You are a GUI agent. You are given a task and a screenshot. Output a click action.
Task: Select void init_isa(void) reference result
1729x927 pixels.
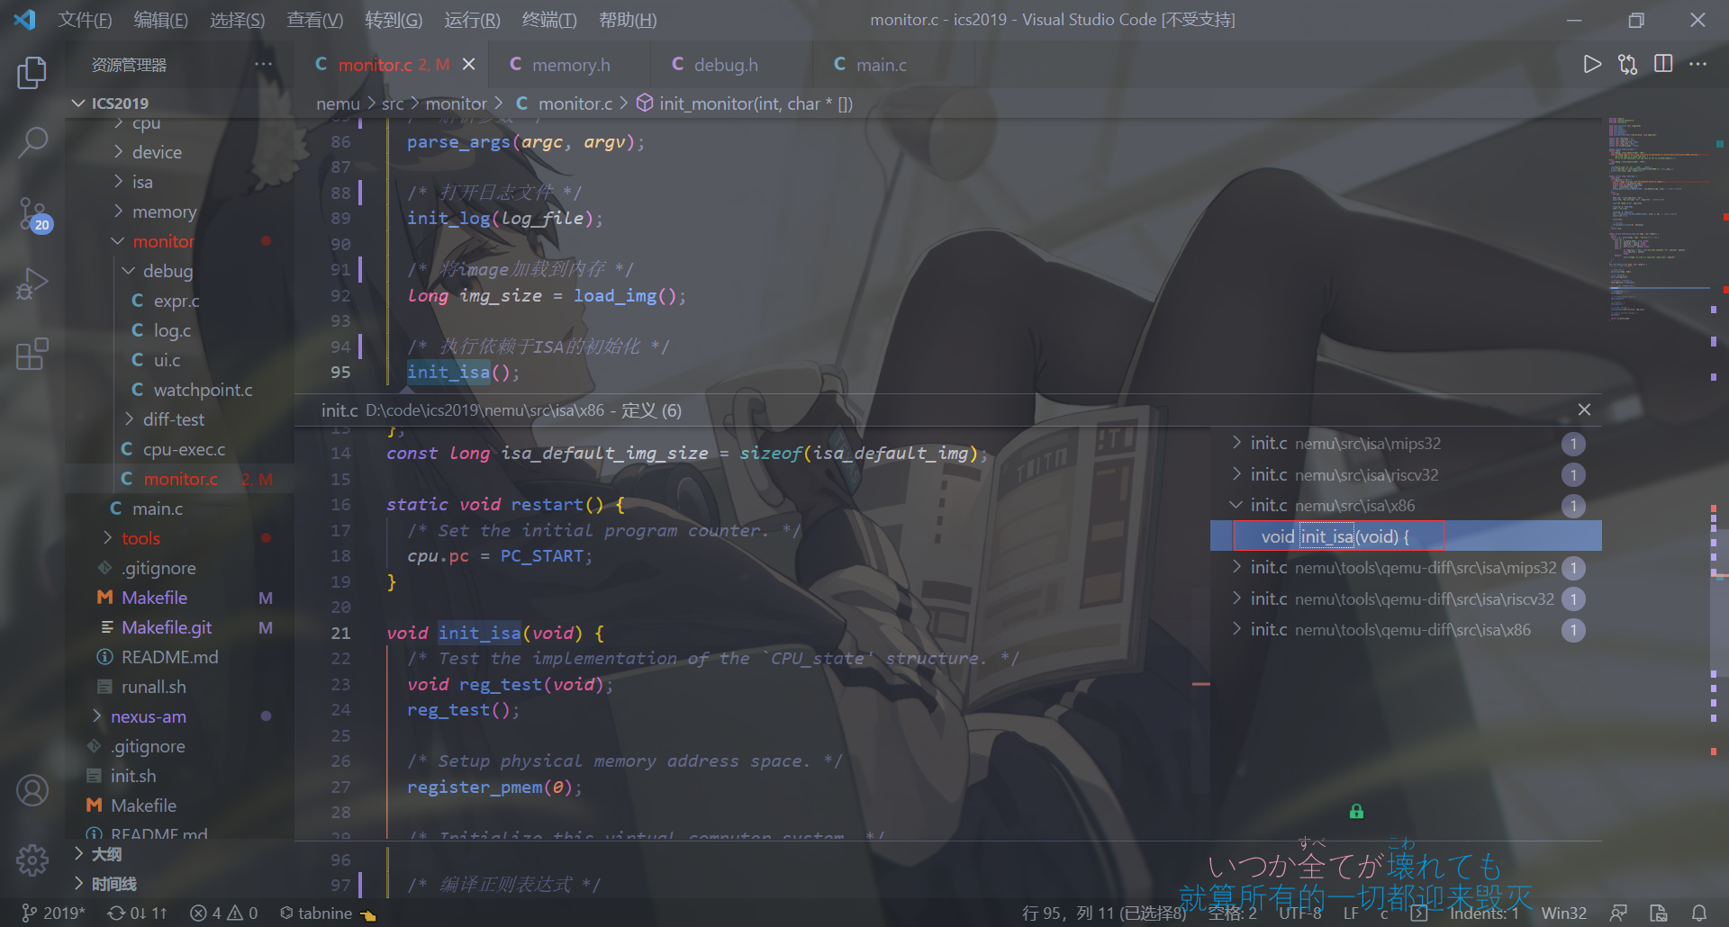pos(1406,536)
